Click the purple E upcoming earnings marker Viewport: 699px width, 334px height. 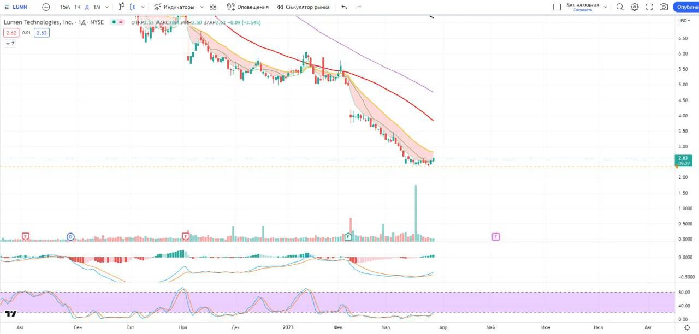[495, 236]
